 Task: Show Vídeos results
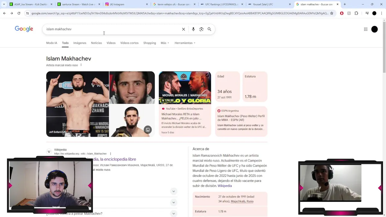click(x=111, y=43)
